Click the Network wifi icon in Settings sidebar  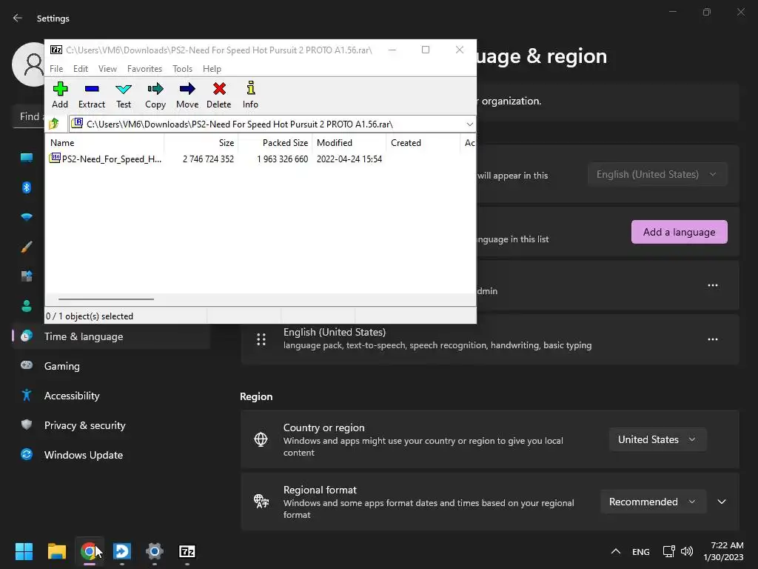[27, 217]
